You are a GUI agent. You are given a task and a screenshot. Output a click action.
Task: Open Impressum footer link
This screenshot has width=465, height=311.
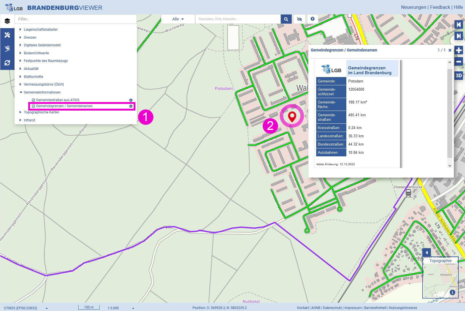tap(353, 308)
